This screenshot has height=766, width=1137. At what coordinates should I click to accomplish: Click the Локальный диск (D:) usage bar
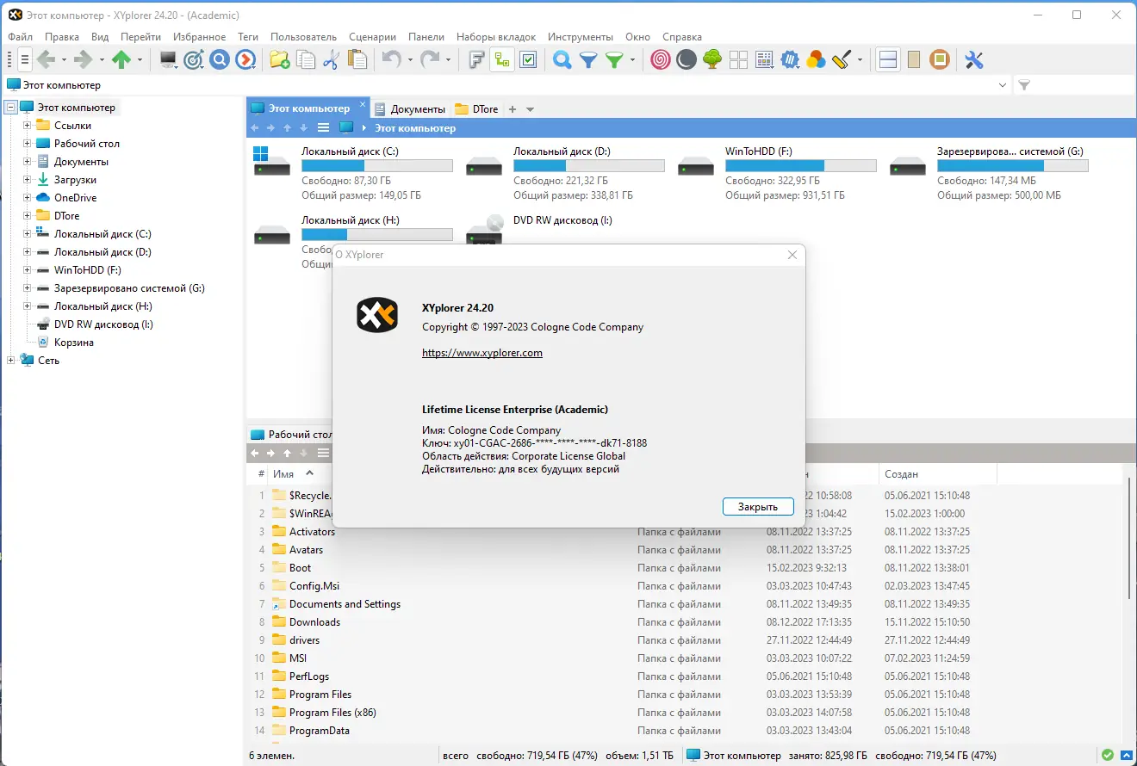pyautogui.click(x=589, y=166)
